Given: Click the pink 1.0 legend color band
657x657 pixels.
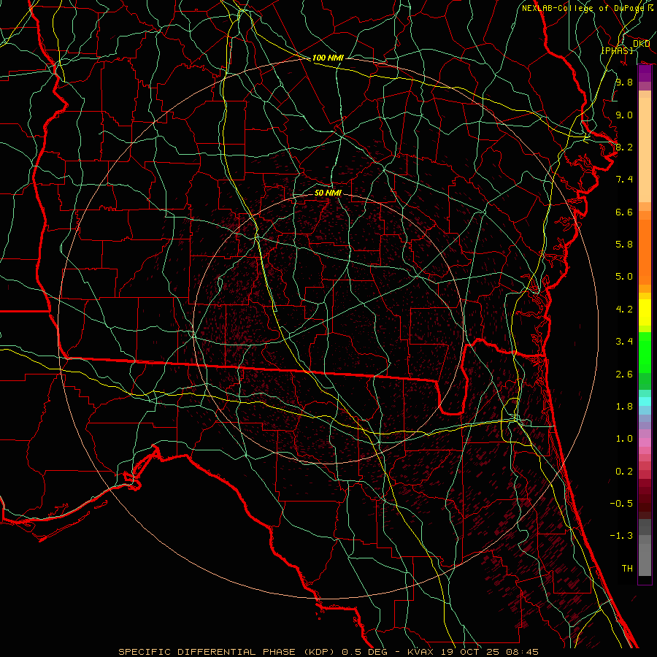Looking at the screenshot, I should tap(645, 439).
